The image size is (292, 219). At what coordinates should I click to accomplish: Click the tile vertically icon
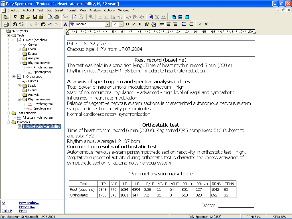tap(187, 17)
